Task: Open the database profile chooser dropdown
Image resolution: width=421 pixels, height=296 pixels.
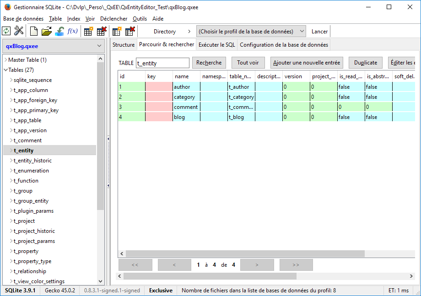Action: (251, 32)
